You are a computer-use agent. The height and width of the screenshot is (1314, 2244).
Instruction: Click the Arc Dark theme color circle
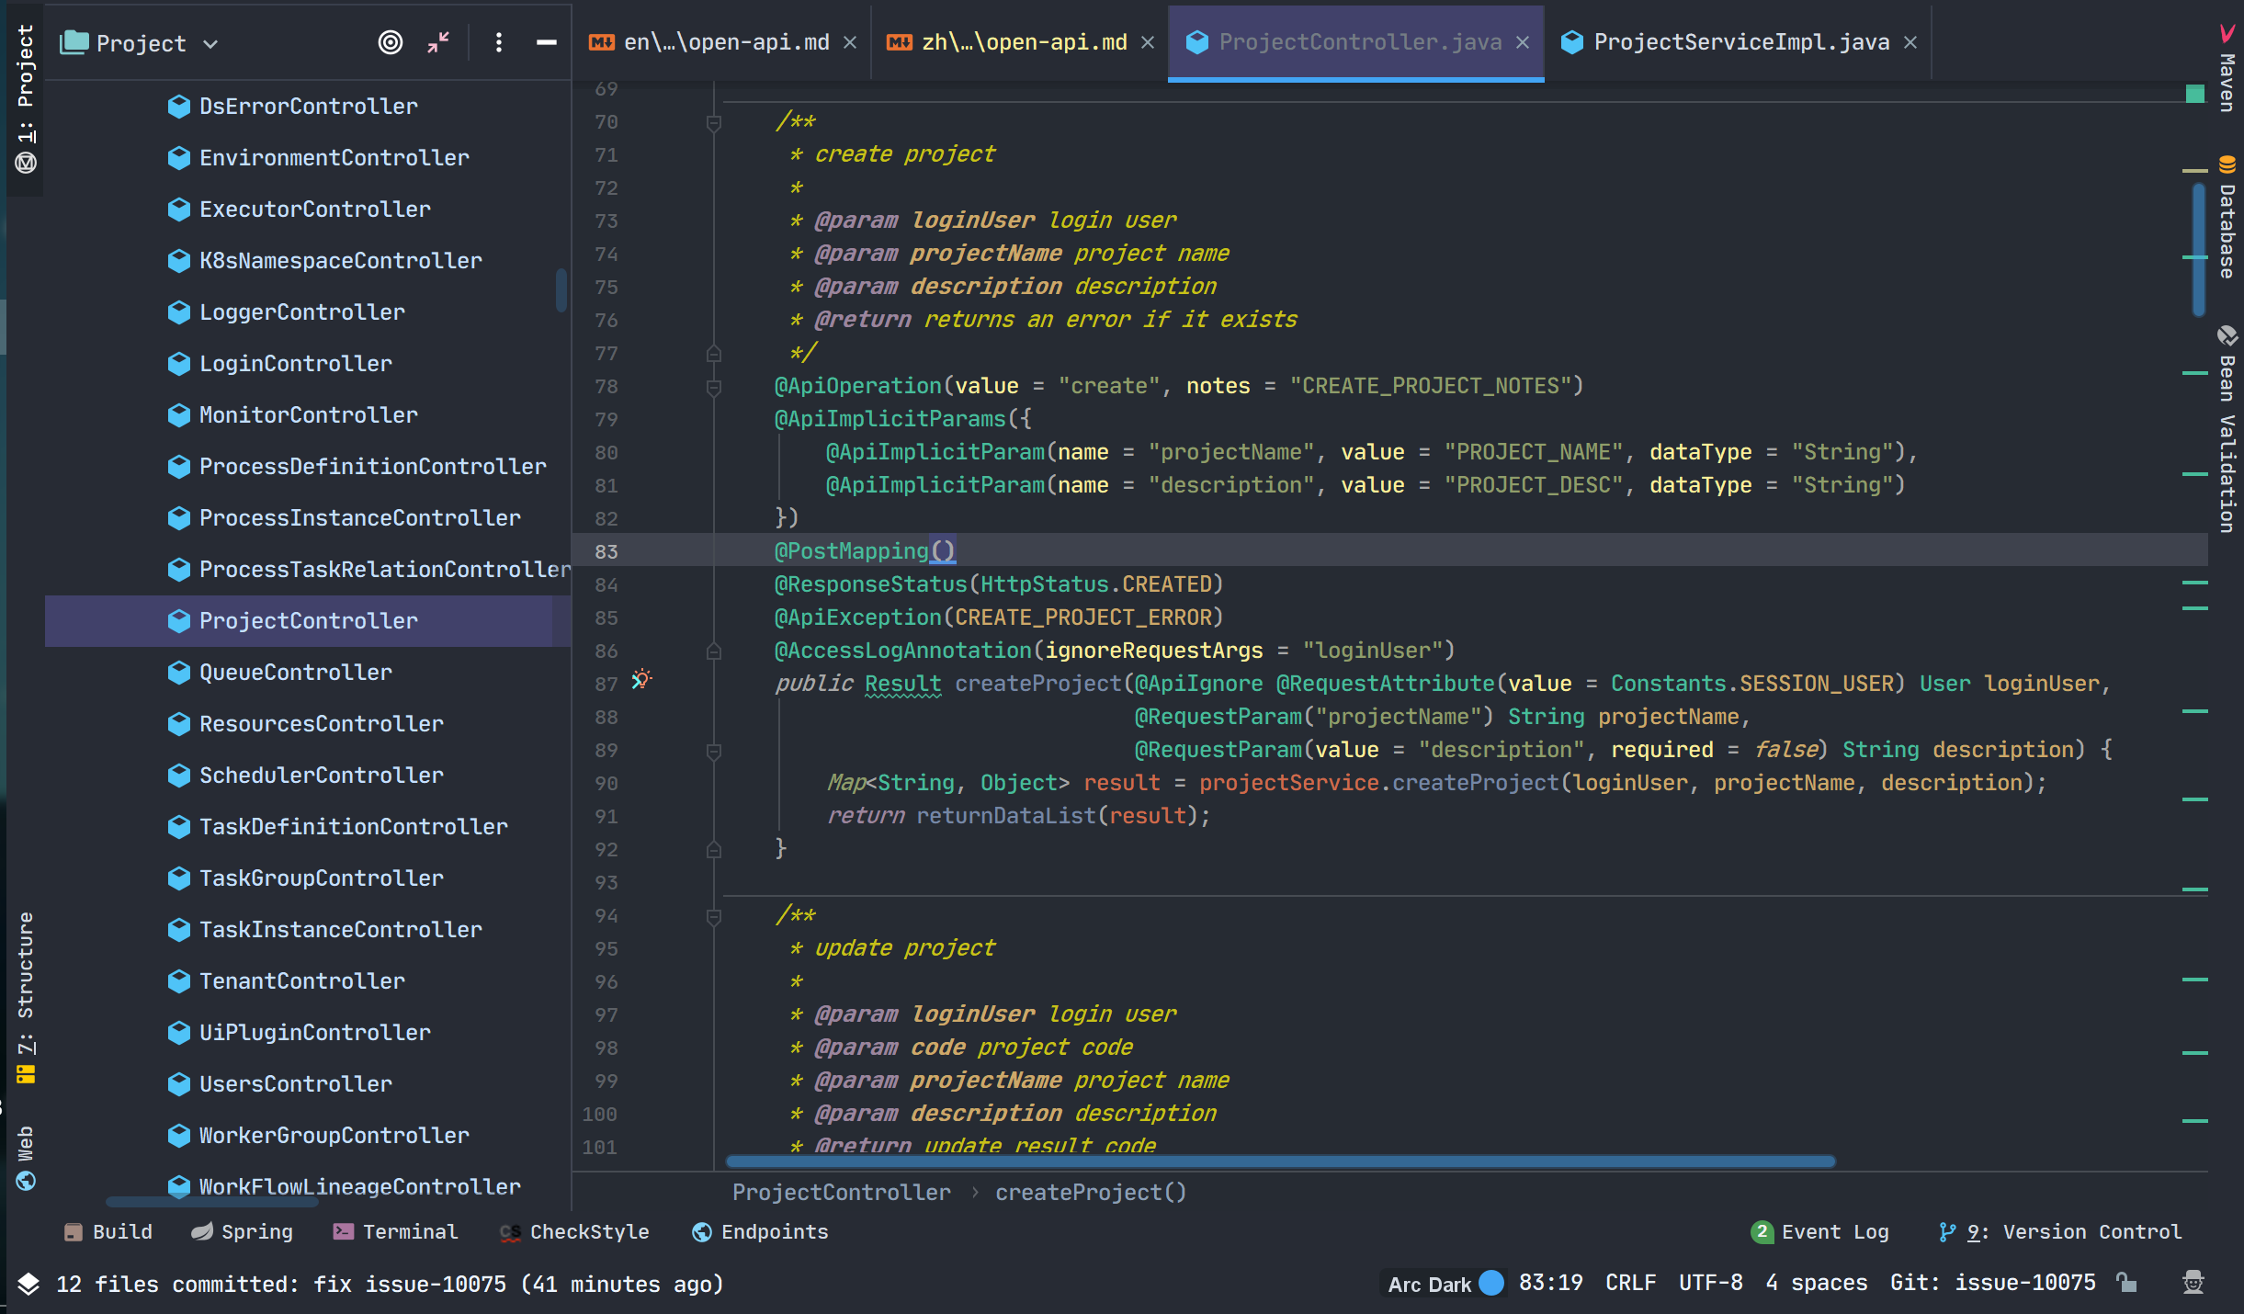coord(1490,1283)
